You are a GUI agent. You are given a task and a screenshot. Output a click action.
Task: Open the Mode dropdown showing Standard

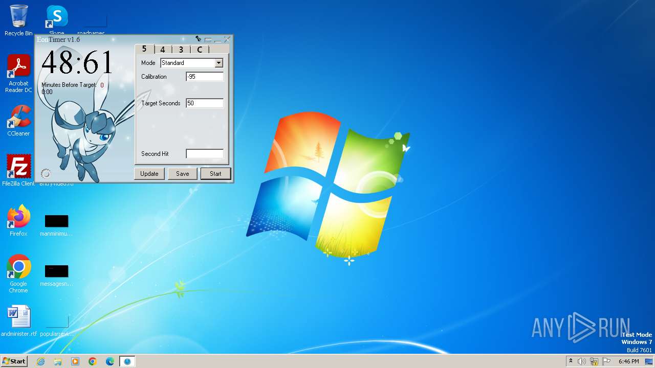192,63
